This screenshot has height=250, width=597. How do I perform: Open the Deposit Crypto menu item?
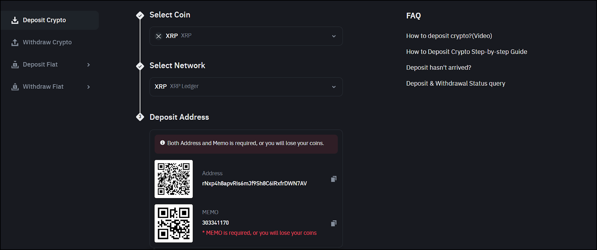[x=50, y=20]
